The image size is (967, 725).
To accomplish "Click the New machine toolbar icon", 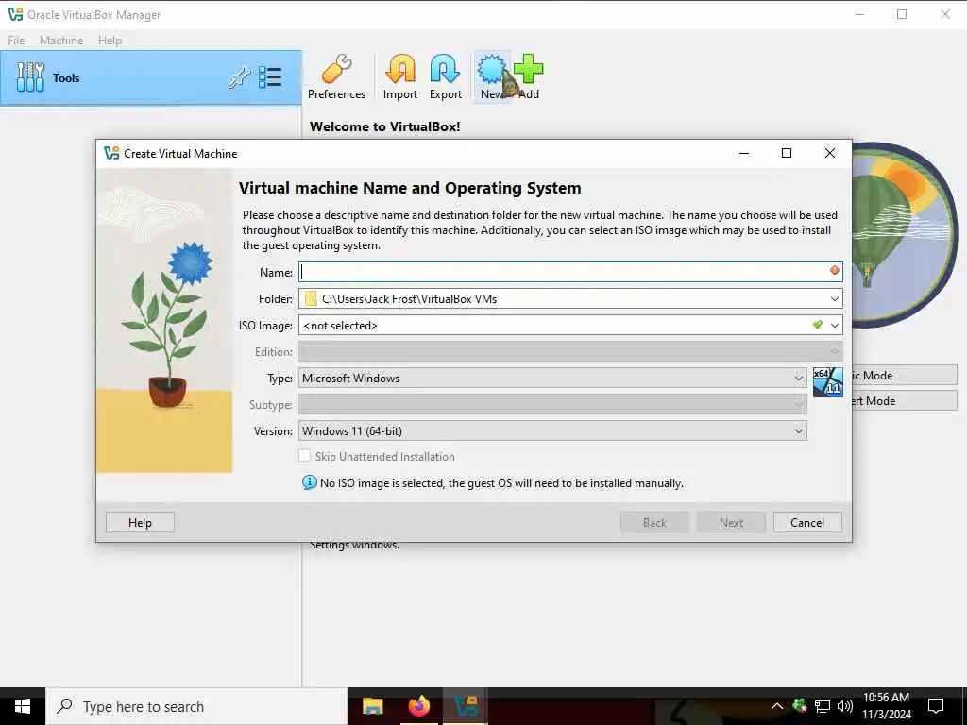I will (491, 76).
